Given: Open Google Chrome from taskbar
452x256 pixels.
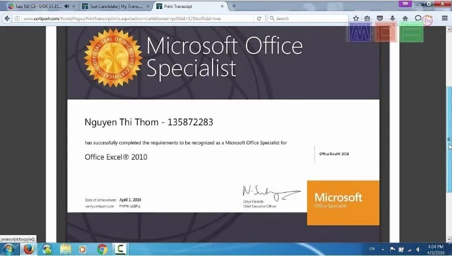Looking at the screenshot, I should pos(102,249).
